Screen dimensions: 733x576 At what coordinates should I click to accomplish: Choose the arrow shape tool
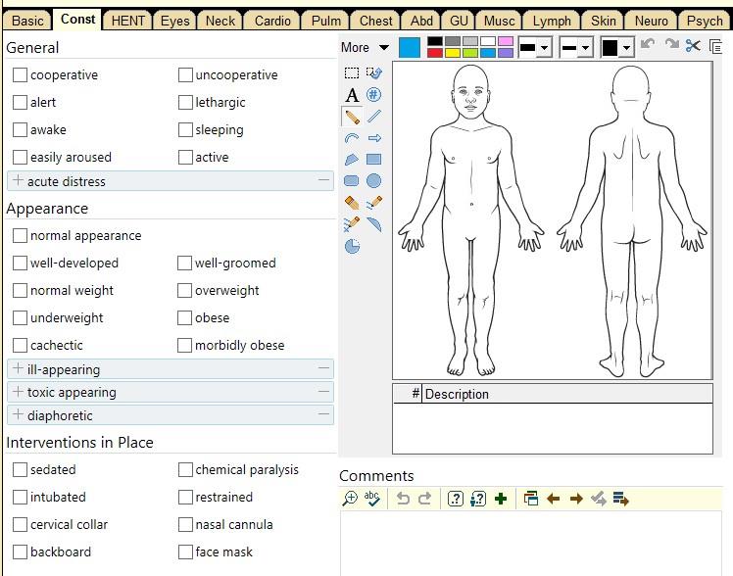tap(374, 138)
